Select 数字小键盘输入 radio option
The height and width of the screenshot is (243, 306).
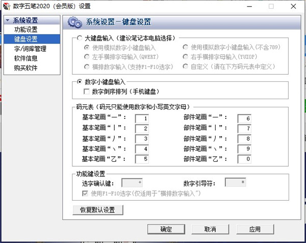tap(79, 82)
